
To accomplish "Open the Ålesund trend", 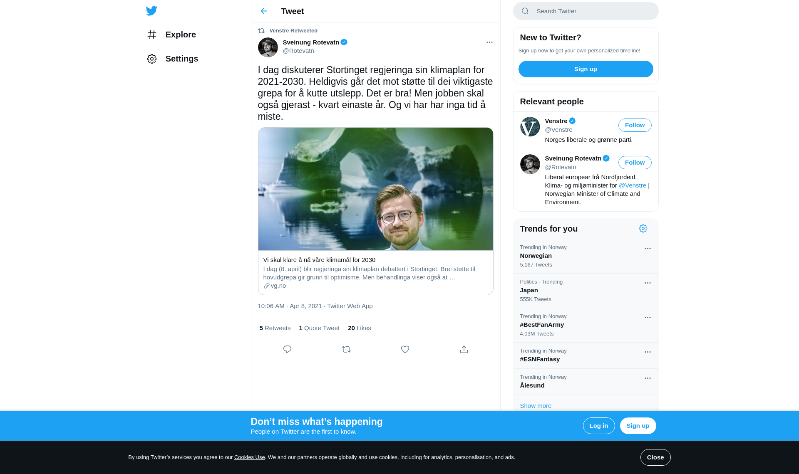I will (x=586, y=382).
